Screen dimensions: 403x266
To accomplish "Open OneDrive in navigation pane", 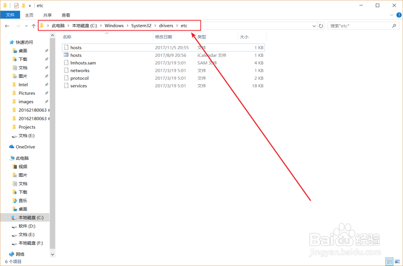I will click(25, 147).
